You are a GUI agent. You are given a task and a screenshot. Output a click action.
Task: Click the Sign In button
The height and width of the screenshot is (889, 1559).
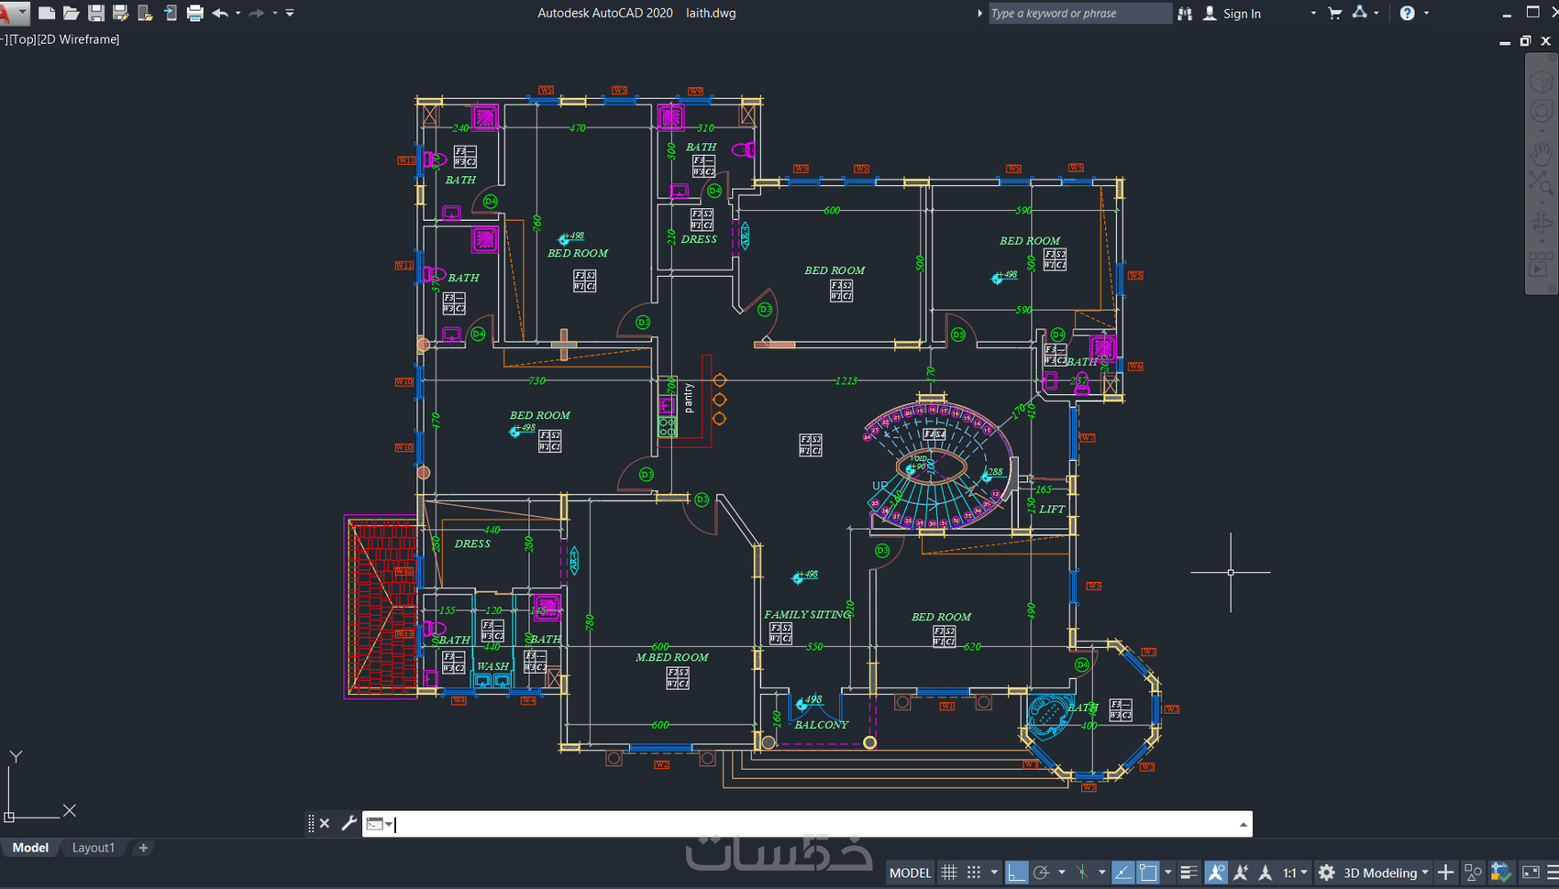click(x=1232, y=13)
